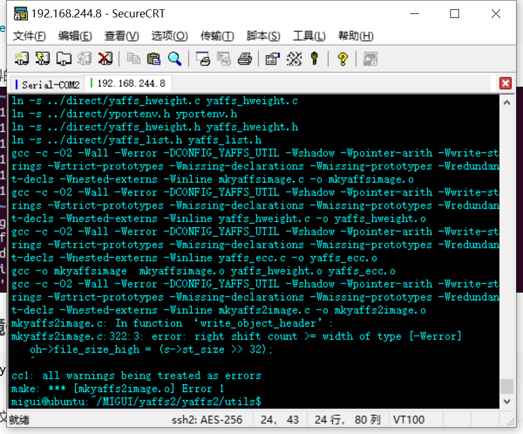523x434 pixels.
Task: Open the 帮助(H) menu
Action: (356, 35)
